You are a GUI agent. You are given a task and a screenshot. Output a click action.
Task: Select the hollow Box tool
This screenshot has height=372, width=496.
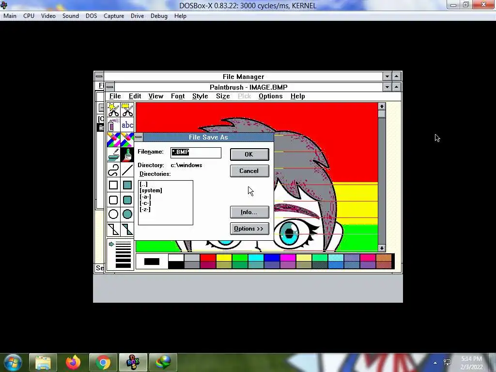[113, 185]
